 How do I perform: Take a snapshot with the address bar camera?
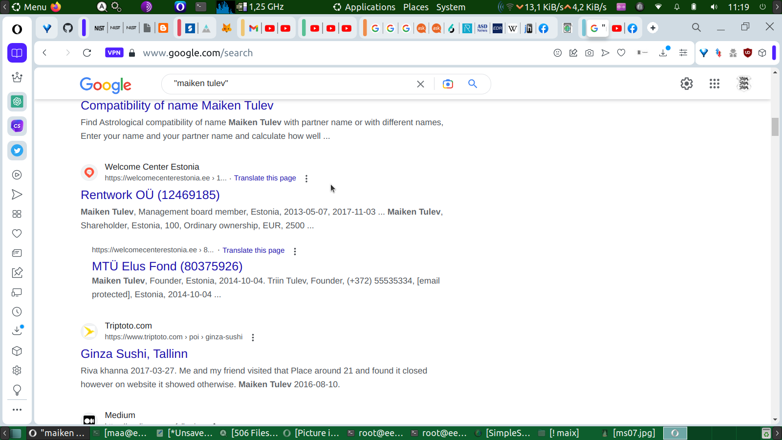click(589, 53)
